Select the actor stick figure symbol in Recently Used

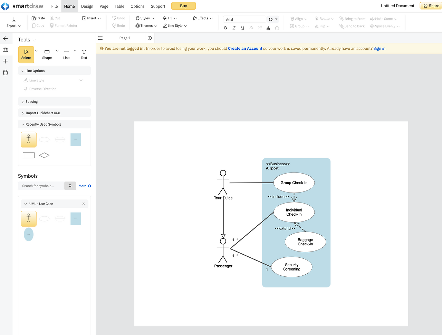[29, 139]
